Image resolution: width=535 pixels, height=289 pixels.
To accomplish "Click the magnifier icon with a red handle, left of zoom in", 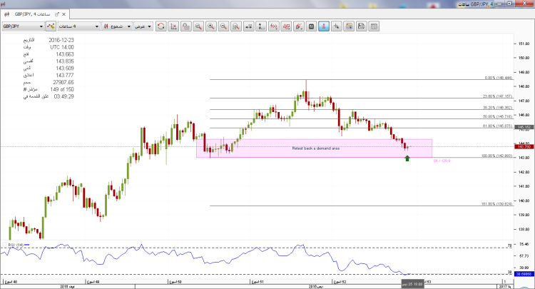I will (198, 26).
